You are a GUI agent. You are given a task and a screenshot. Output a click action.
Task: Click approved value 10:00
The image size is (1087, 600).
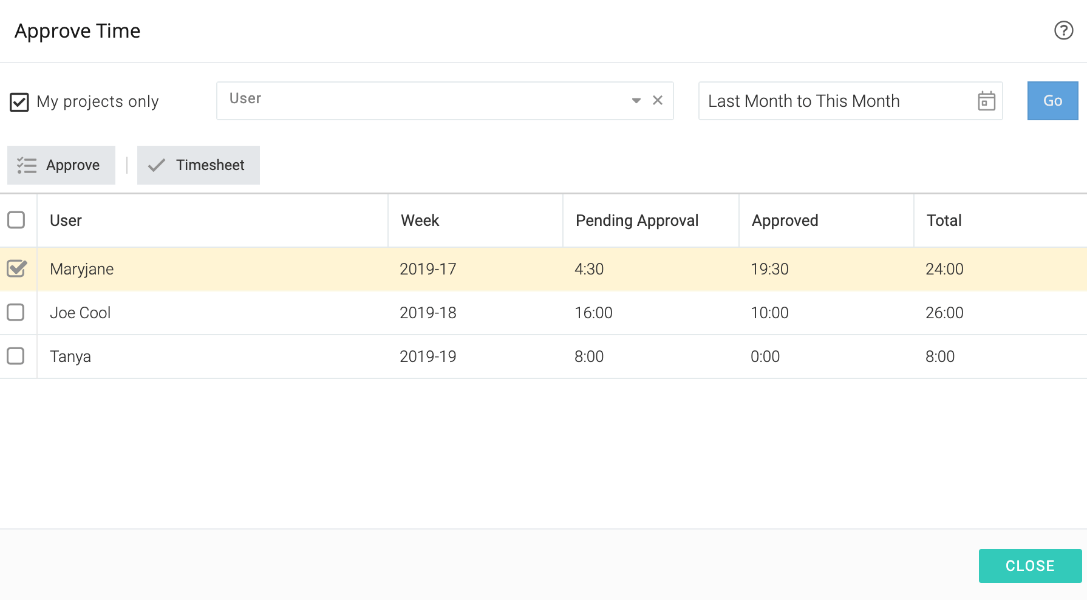tap(769, 313)
